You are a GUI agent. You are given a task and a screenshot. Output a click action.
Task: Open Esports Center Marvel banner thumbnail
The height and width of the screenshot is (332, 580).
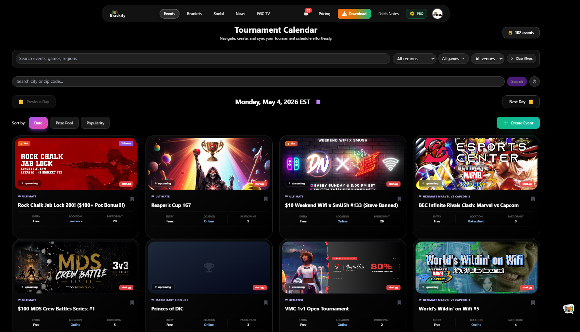476,164
